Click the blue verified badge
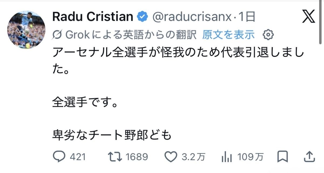Viewport: 324px width, 173px height. 142,17
